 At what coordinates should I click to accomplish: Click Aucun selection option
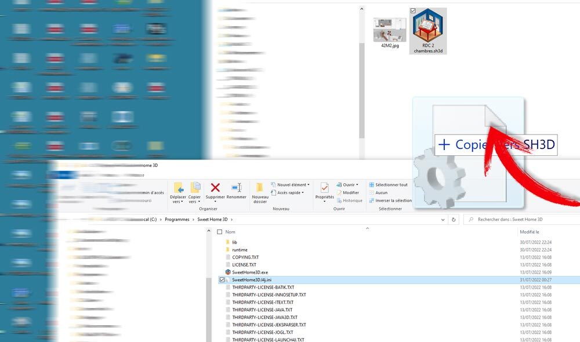click(378, 192)
